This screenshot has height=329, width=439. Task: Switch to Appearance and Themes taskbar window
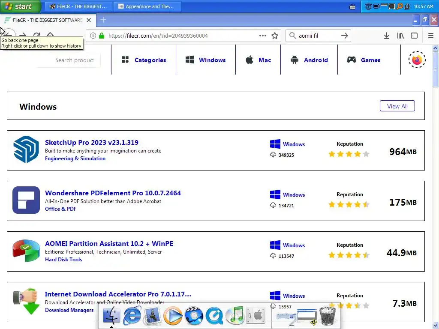(147, 6)
